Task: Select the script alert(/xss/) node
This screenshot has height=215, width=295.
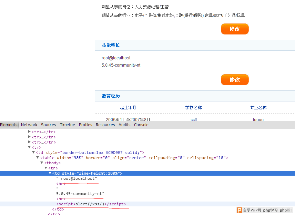Action: tap(91, 204)
